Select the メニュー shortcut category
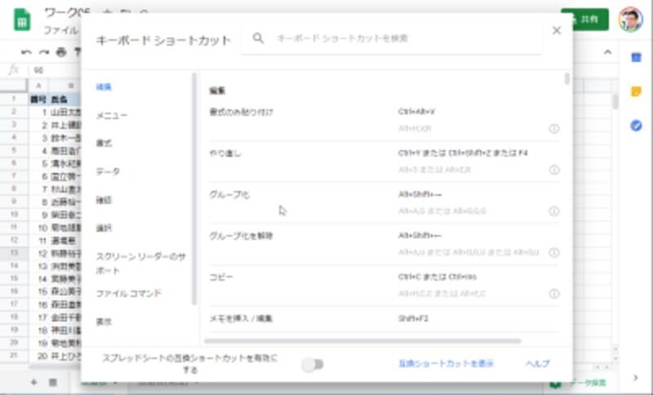 pyautogui.click(x=112, y=115)
